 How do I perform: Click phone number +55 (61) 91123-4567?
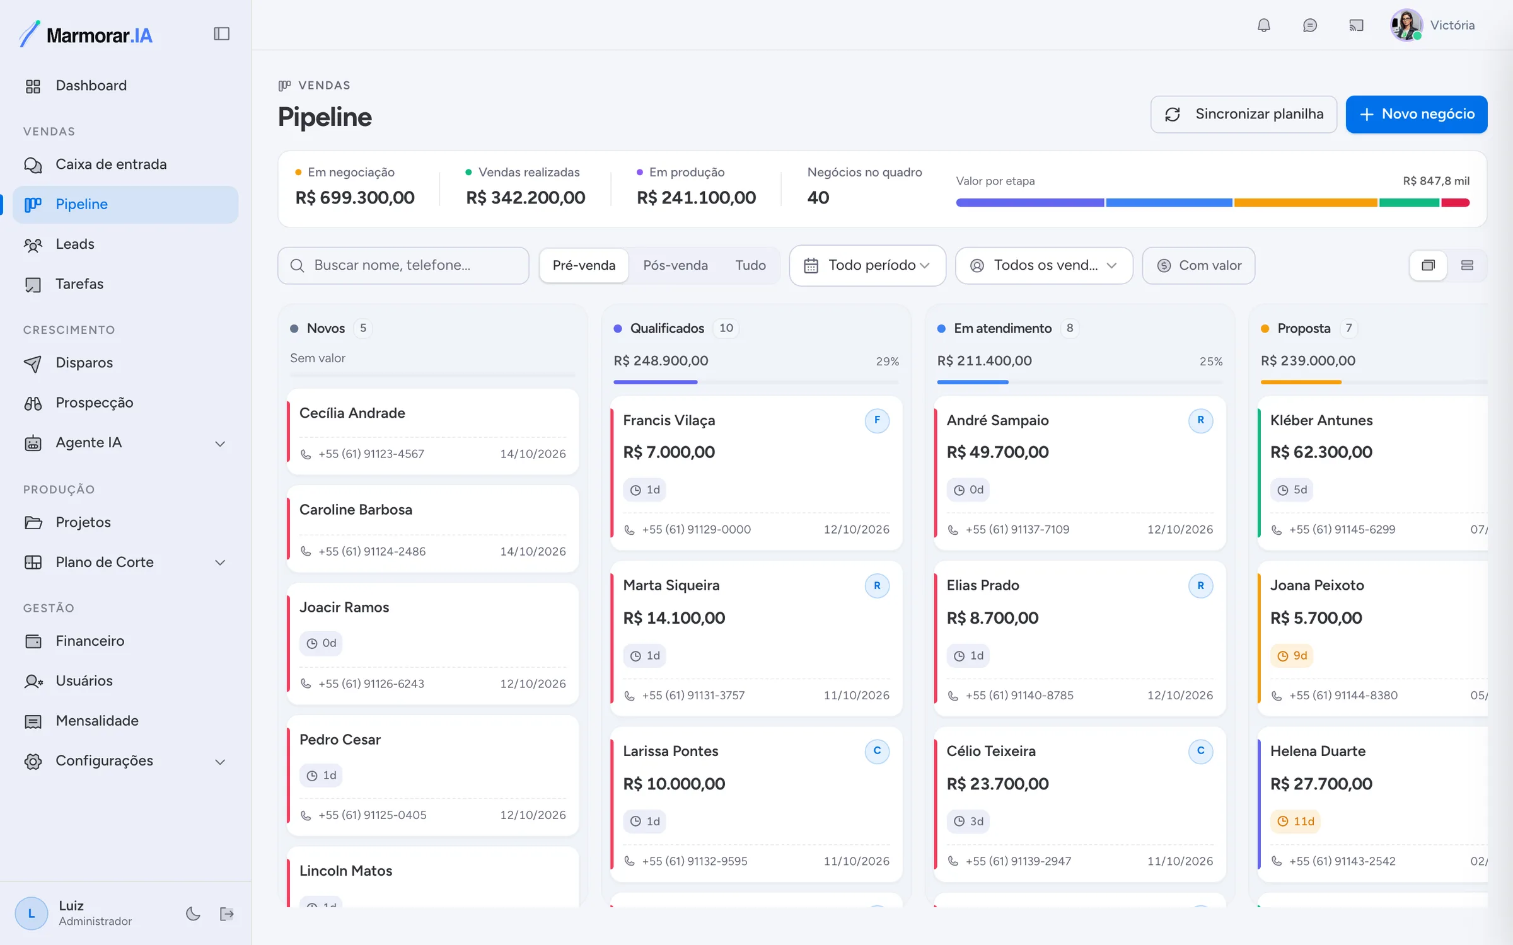(371, 454)
